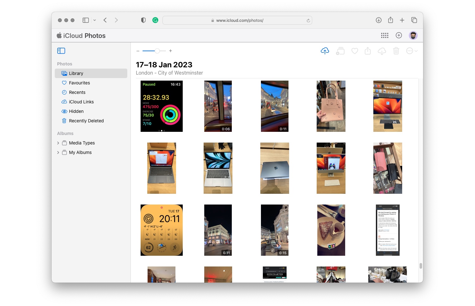Select My Albums folder row

(x=91, y=152)
